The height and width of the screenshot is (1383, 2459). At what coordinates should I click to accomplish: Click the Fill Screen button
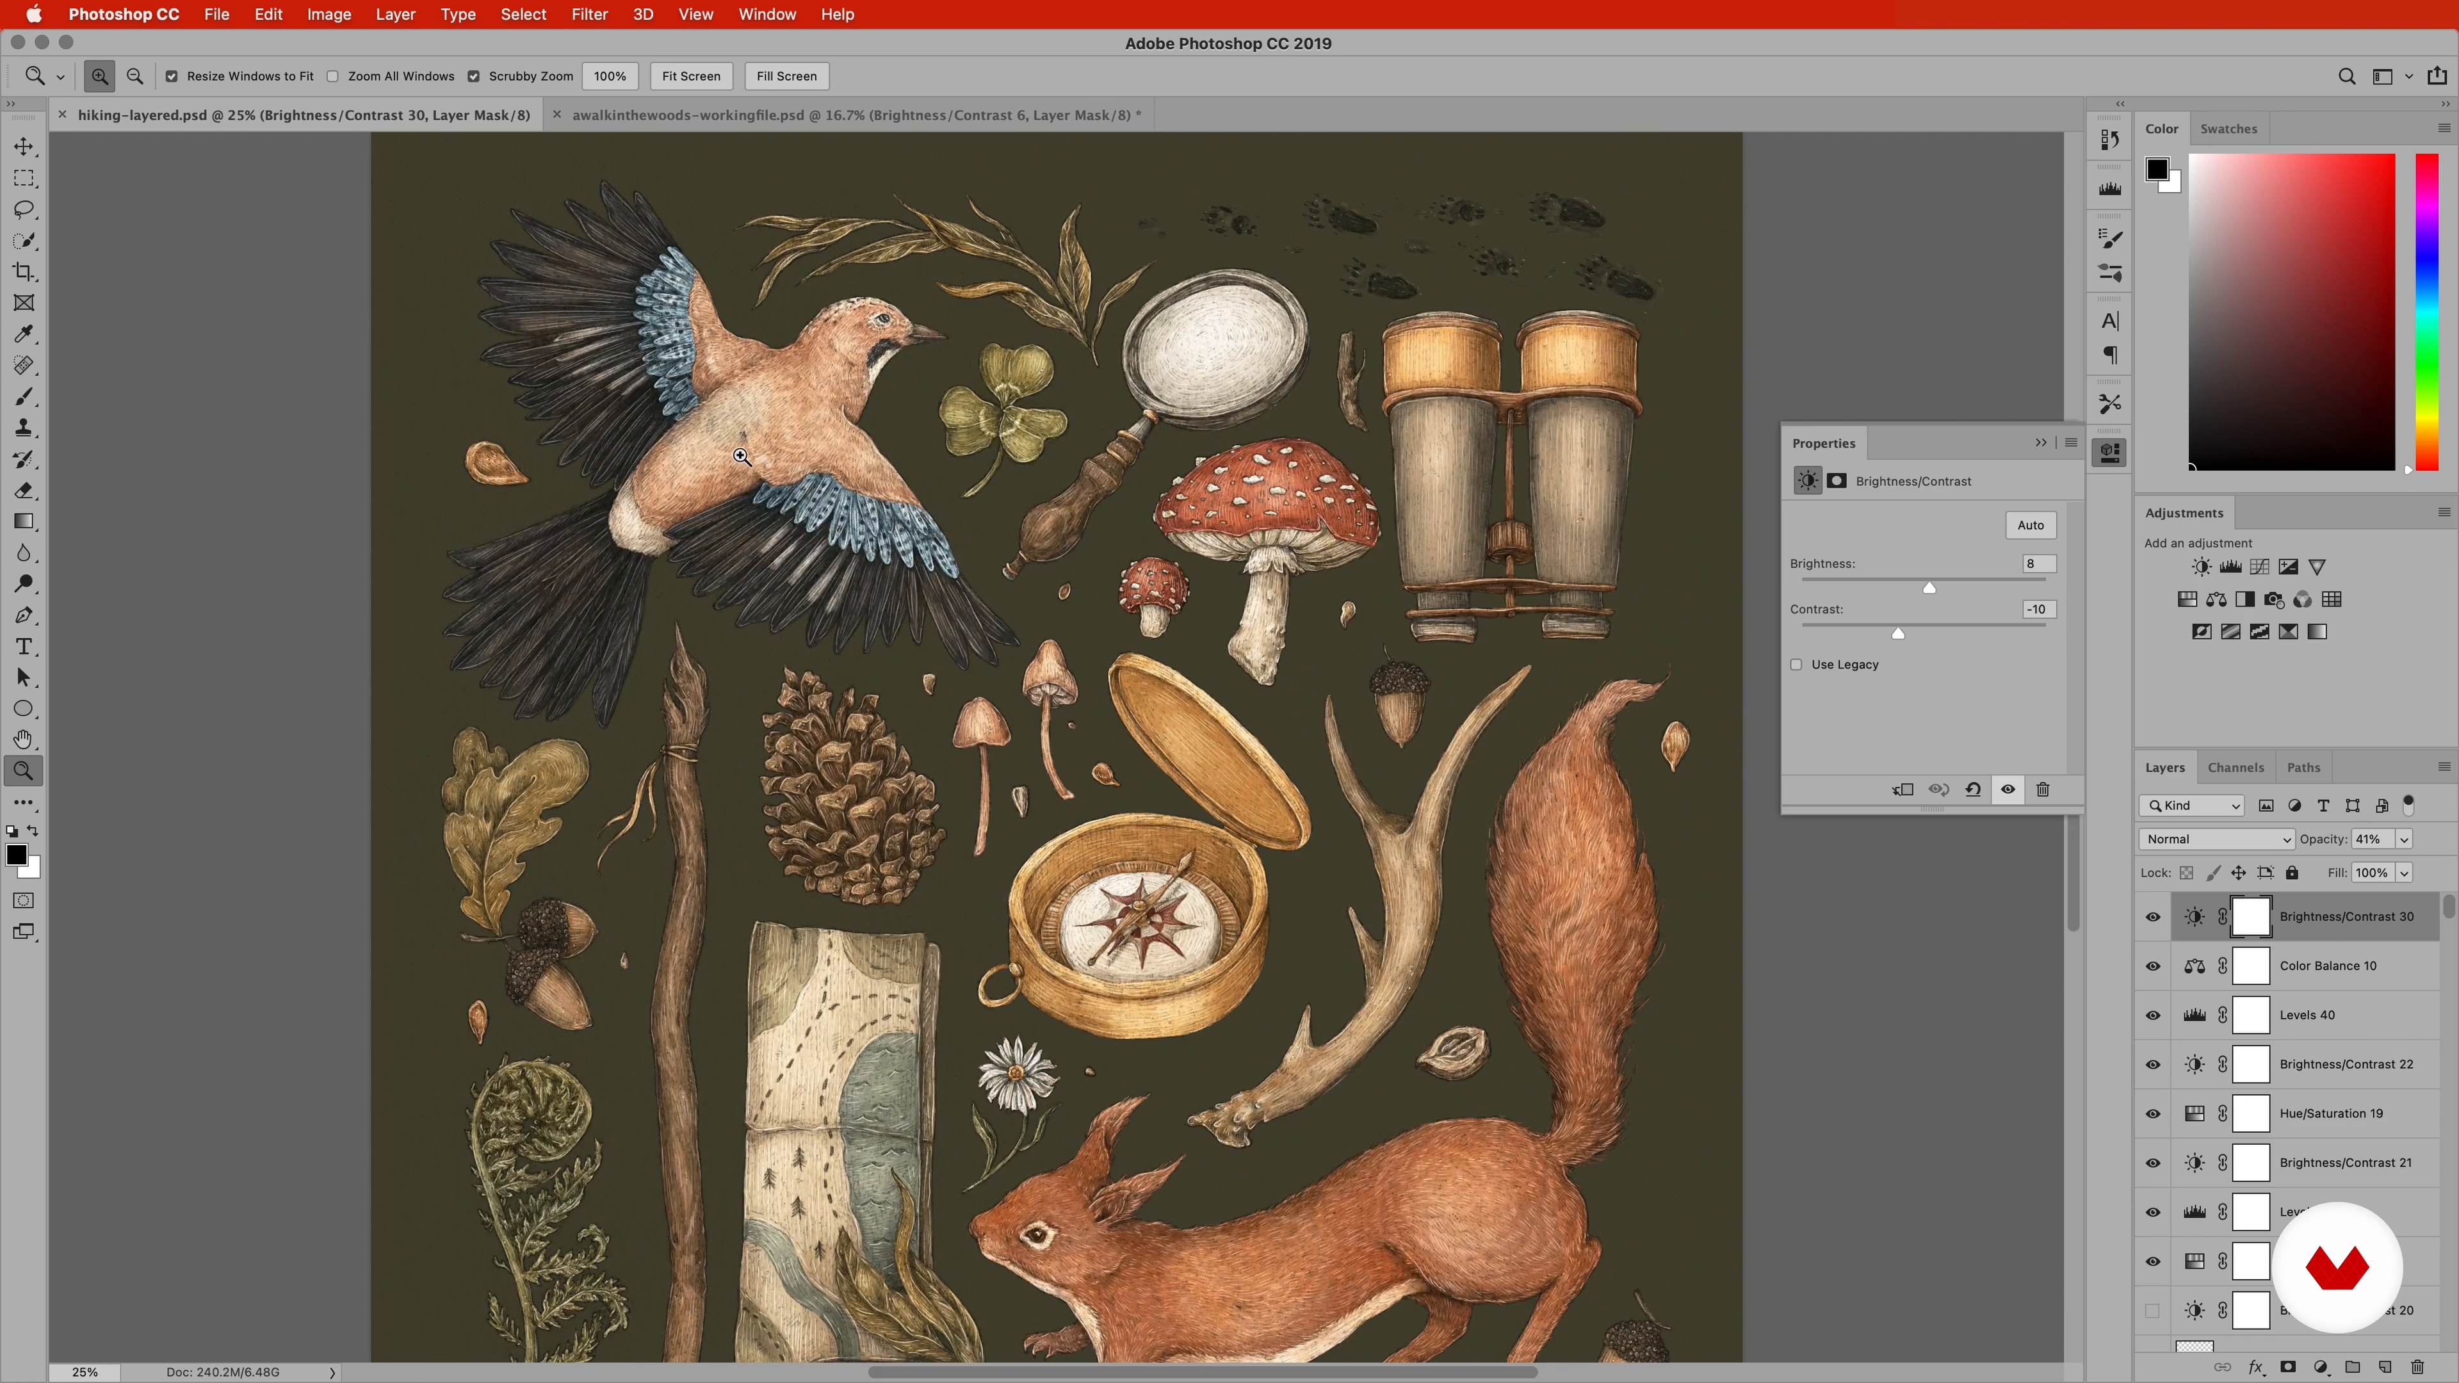click(786, 76)
